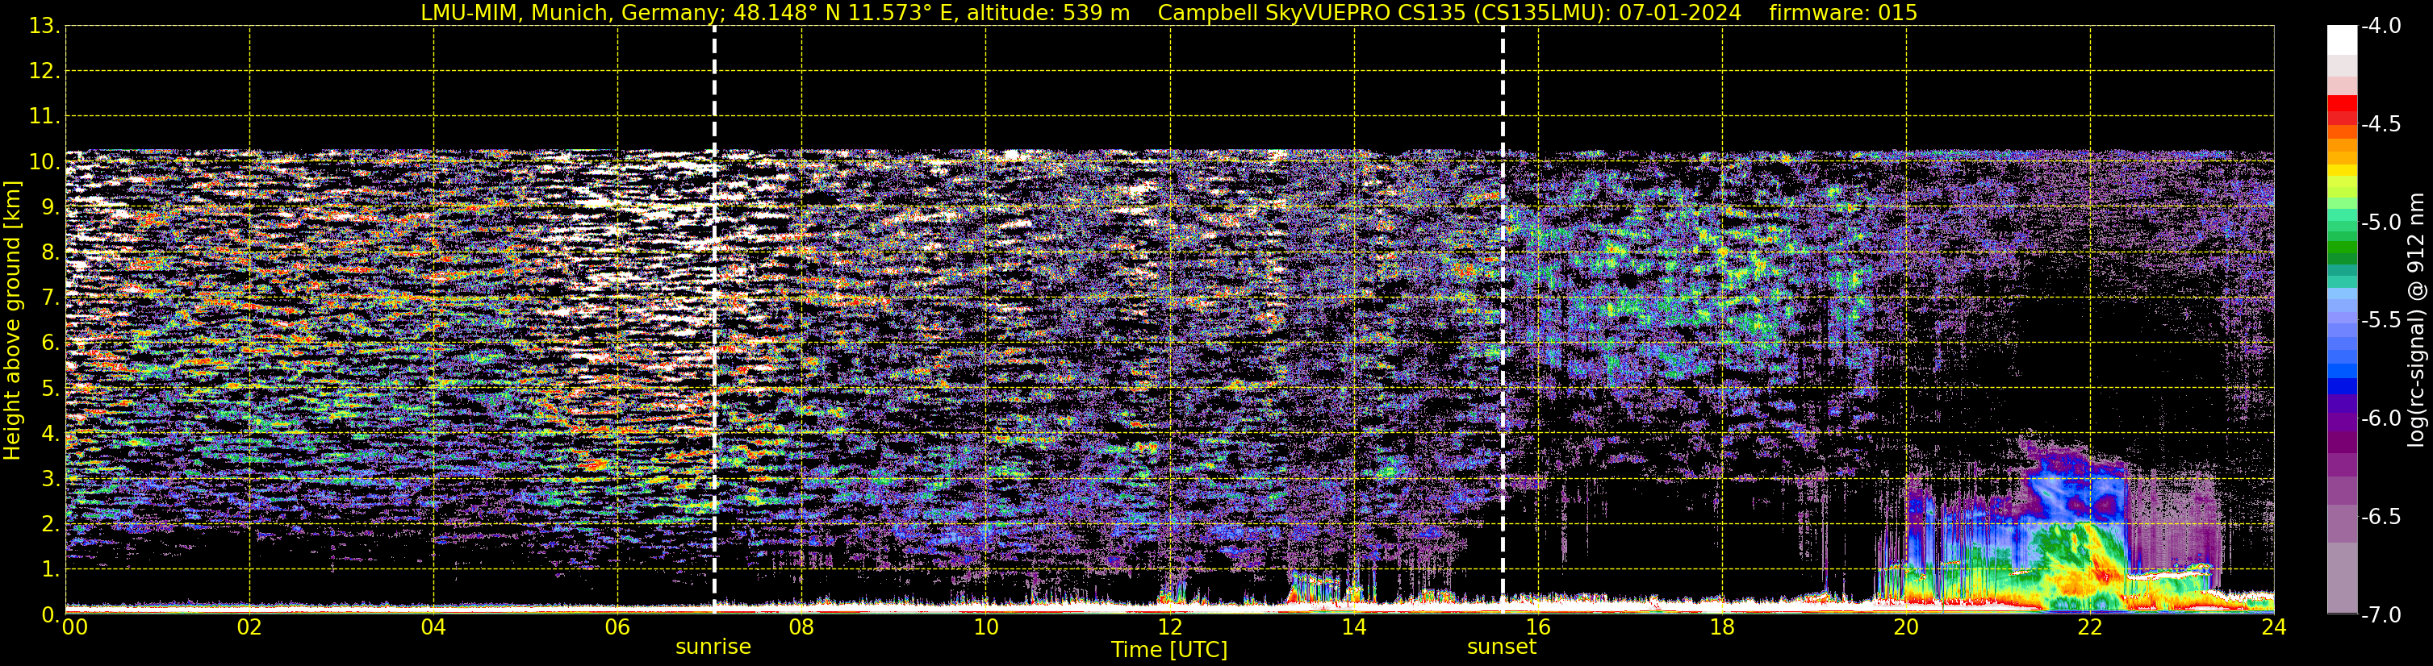
Task: Click the "18" time-axis tick label
Action: click(x=1723, y=627)
